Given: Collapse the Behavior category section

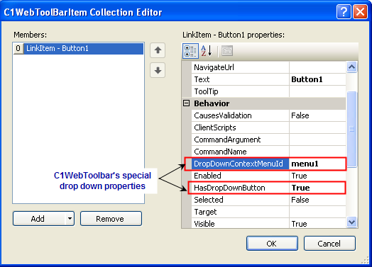Looking at the screenshot, I should point(187,103).
